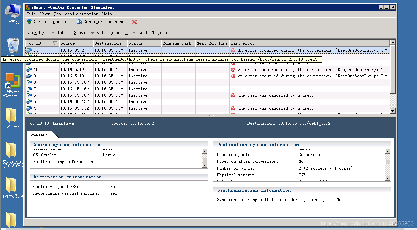417x230 pixels.
Task: Open the File menu
Action: click(31, 14)
